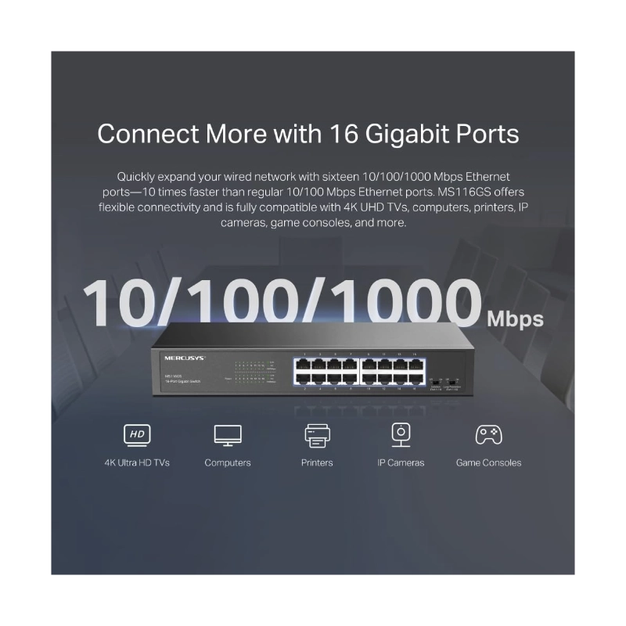The image size is (626, 626).
Task: Click Ethernet port 1 on the switch
Action: coord(304,366)
